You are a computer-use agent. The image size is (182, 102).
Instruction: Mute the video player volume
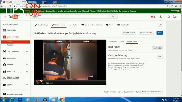tap(43, 83)
